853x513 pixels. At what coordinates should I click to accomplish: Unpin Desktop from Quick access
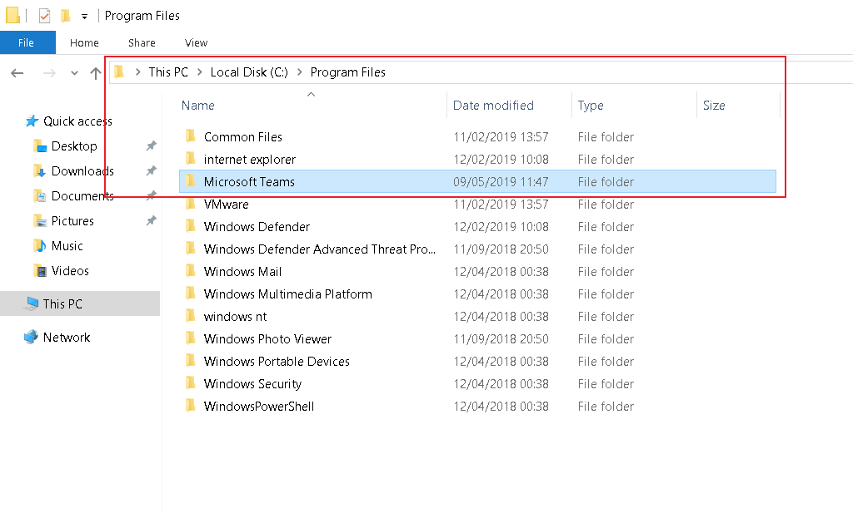pos(151,146)
